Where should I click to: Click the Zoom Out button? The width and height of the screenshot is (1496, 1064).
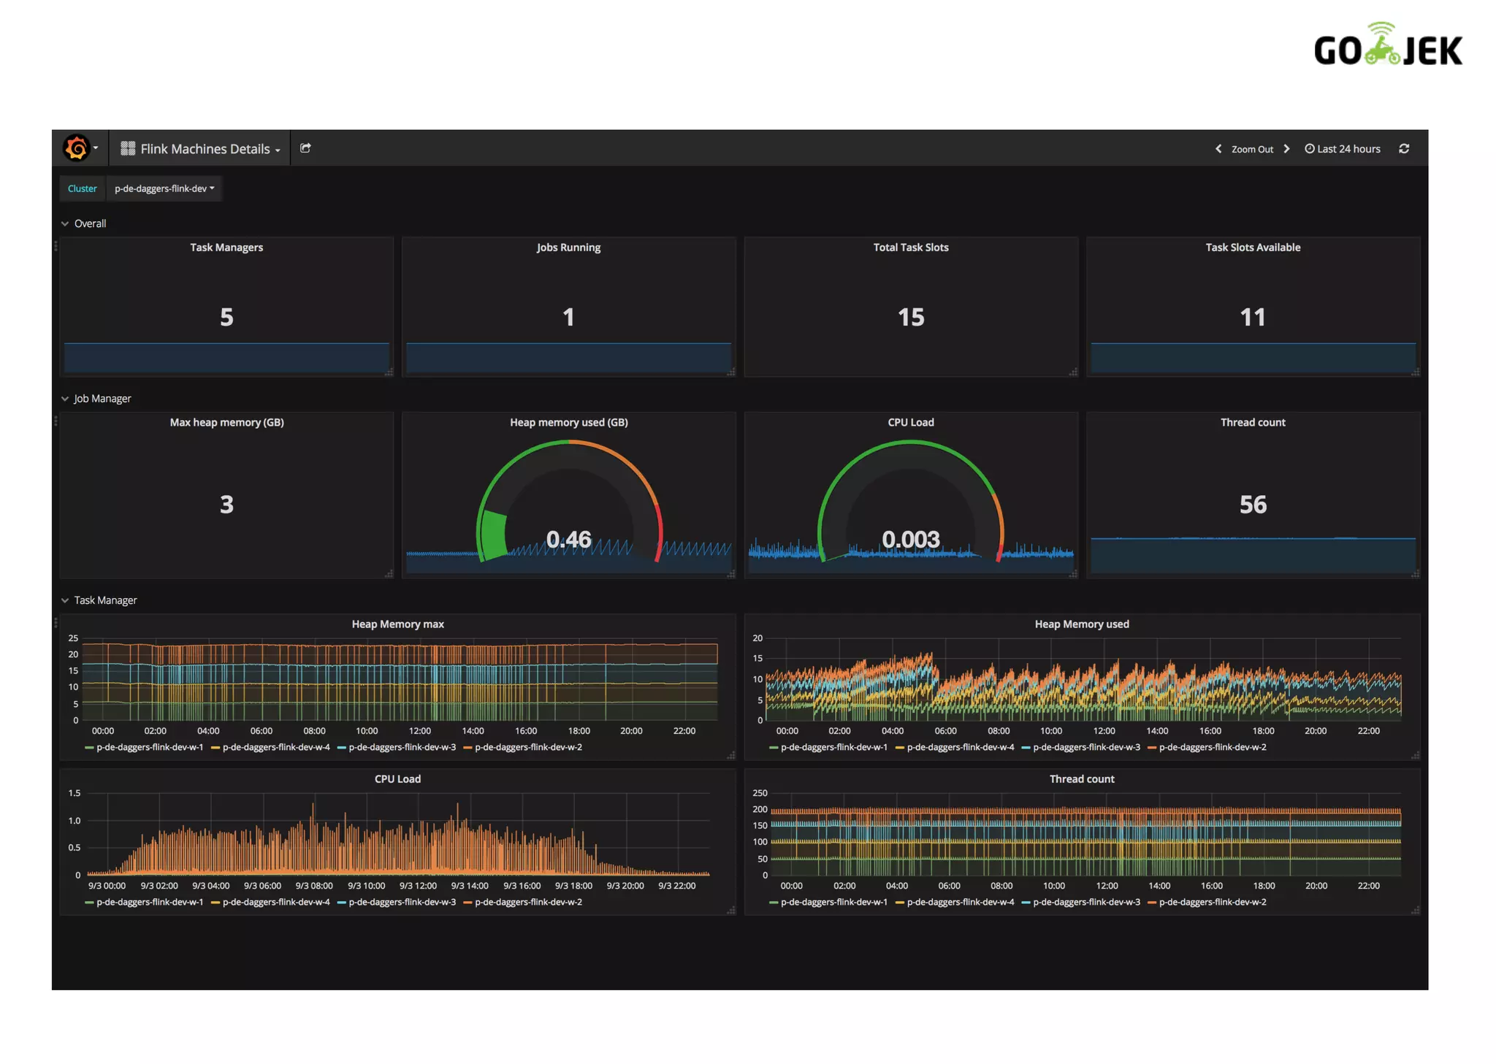pos(1252,149)
